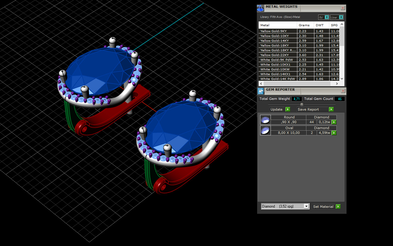The height and width of the screenshot is (246, 393).
Task: Click the DWT column header
Action: coord(321,25)
